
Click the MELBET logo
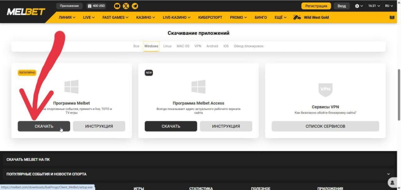[26, 12]
